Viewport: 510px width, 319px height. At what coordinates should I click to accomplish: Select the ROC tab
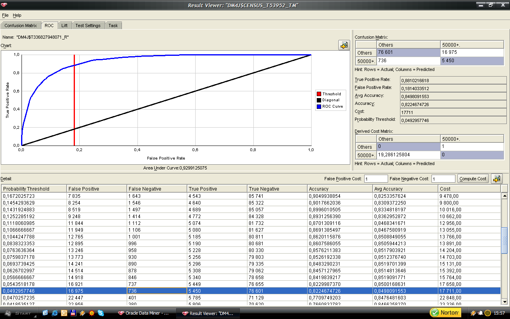[49, 26]
